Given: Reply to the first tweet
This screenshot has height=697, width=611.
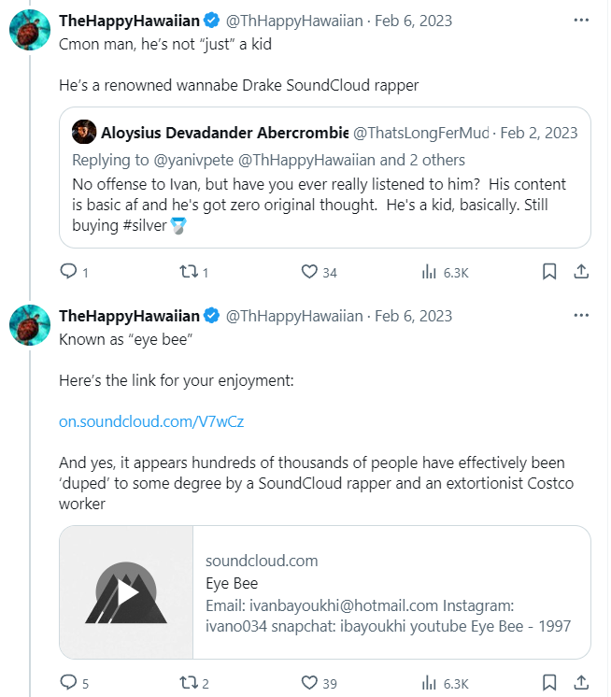Looking at the screenshot, I should [68, 272].
